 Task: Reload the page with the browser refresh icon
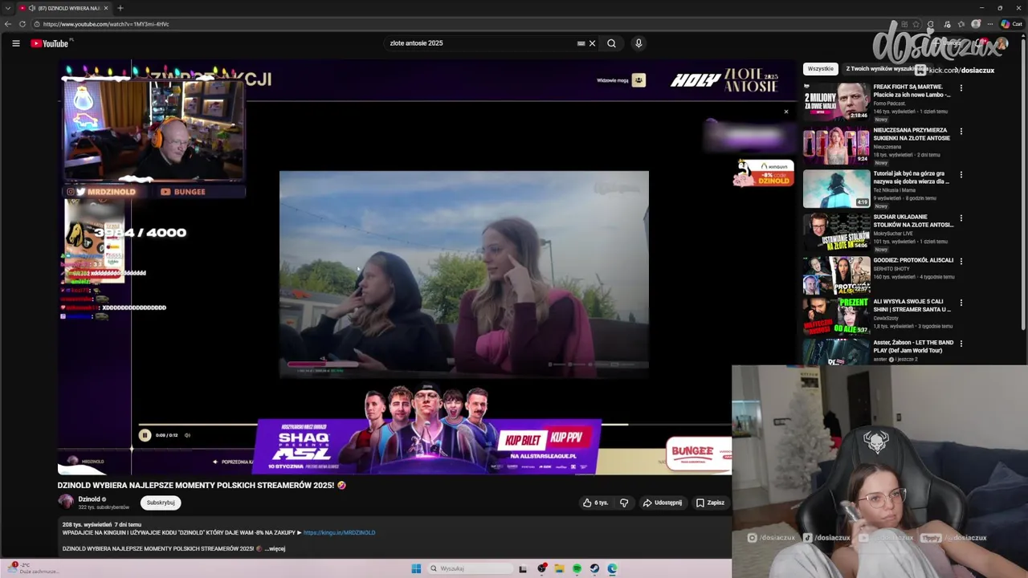pos(22,24)
